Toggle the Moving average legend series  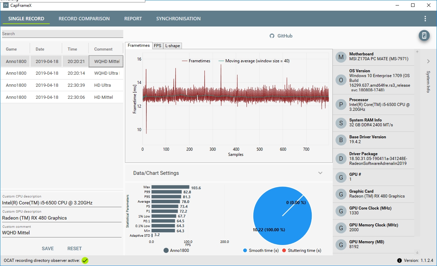pyautogui.click(x=254, y=61)
